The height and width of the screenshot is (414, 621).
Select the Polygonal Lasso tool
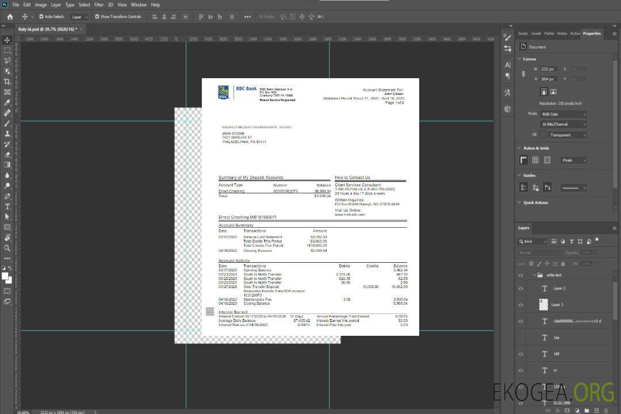click(7, 60)
